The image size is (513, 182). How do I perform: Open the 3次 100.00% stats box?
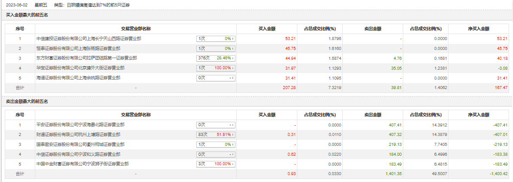tap(216, 163)
